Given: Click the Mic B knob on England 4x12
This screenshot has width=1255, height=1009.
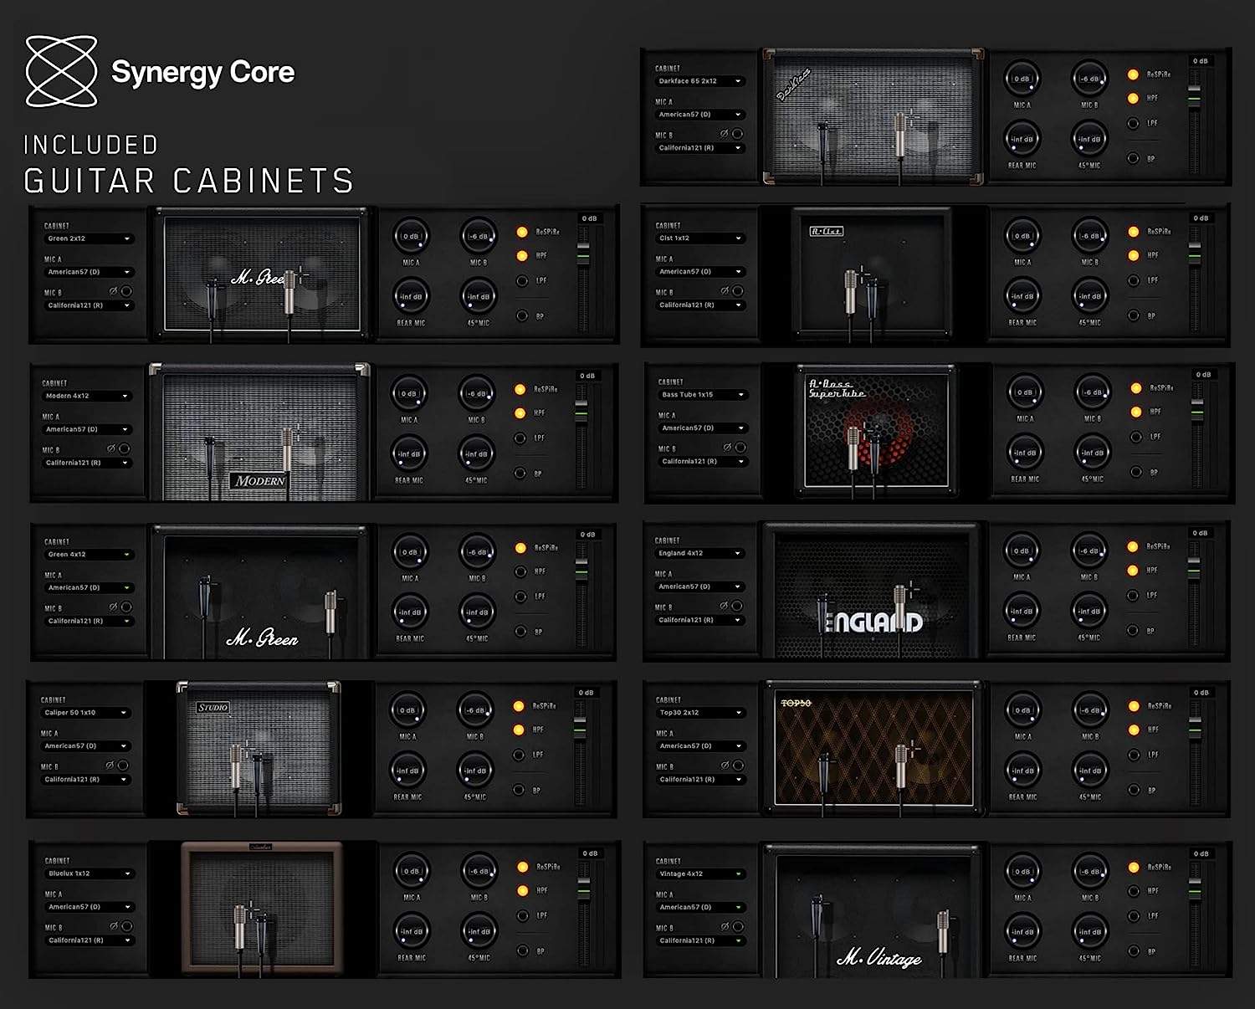Looking at the screenshot, I should point(1089,551).
